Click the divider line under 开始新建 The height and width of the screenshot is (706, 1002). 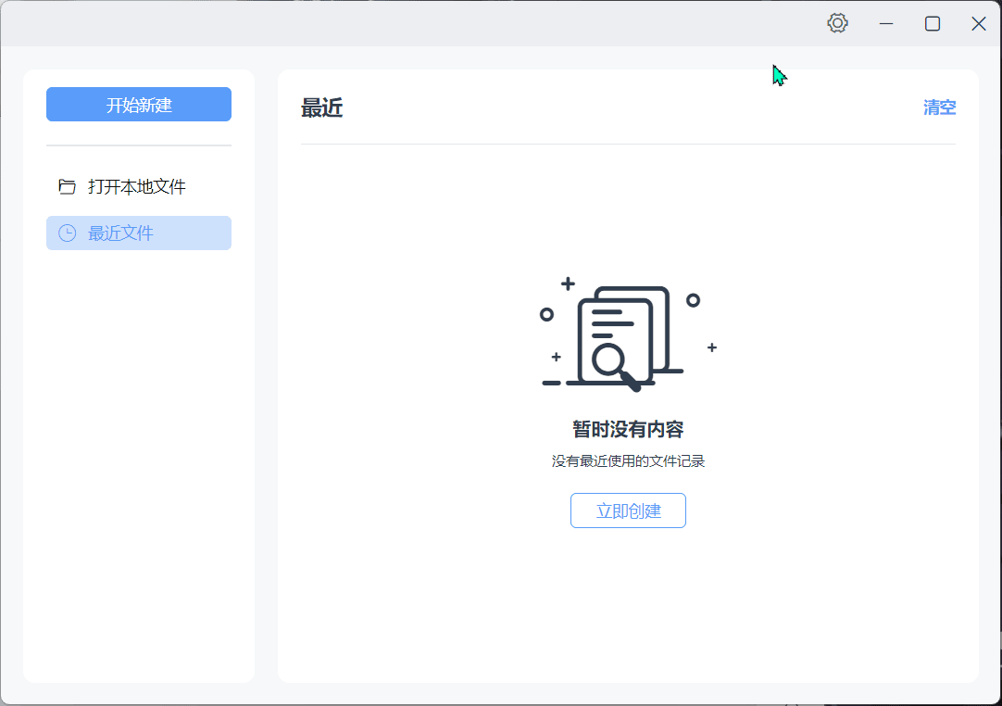click(138, 146)
